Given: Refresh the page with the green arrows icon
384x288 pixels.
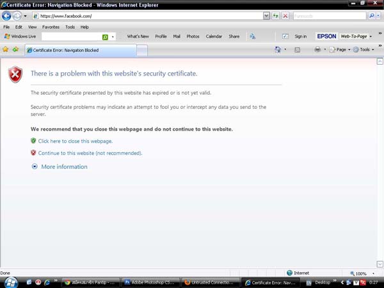Looking at the screenshot, I should tap(276, 16).
